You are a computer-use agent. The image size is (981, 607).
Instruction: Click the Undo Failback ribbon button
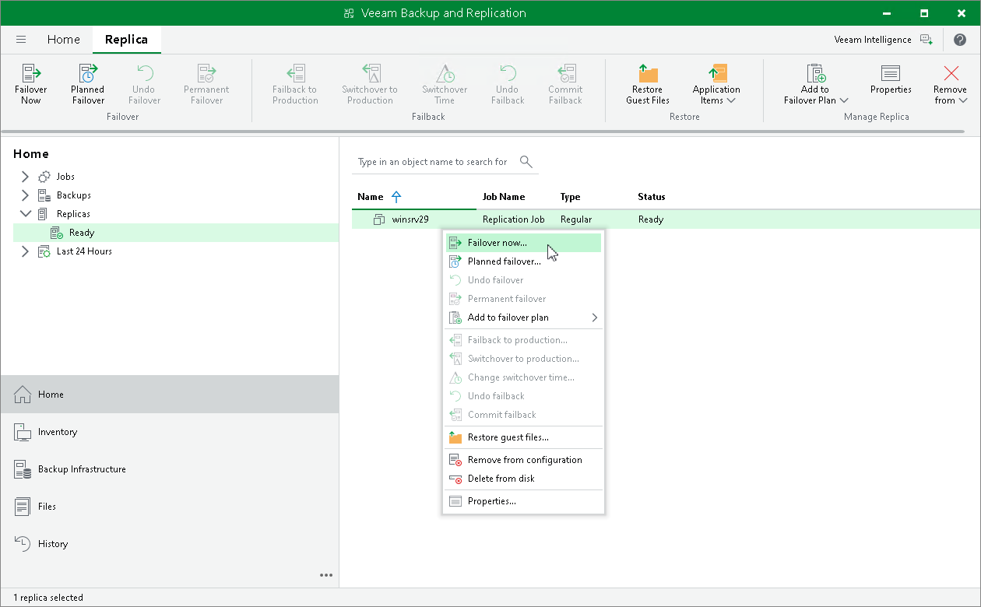(508, 84)
